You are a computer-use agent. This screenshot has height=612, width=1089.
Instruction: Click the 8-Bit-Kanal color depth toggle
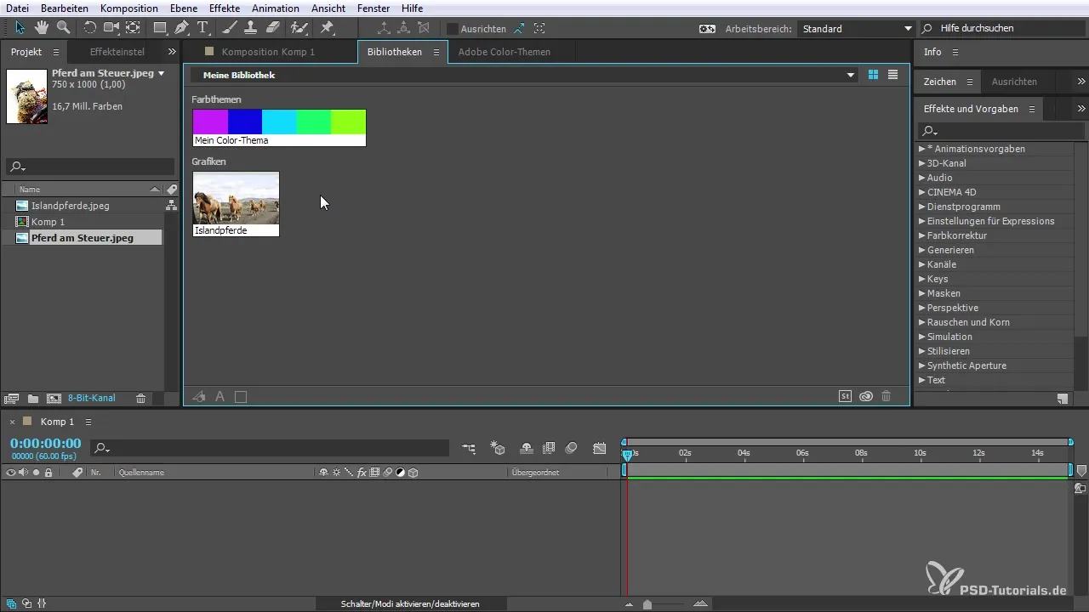coord(92,398)
